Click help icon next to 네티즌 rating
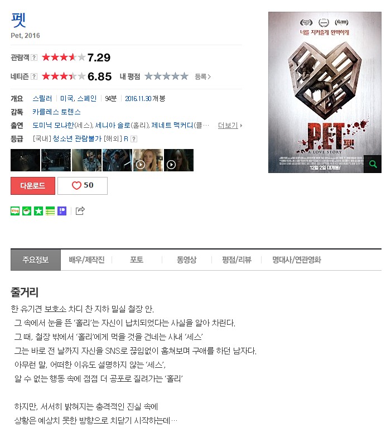391x432 pixels. [34, 76]
